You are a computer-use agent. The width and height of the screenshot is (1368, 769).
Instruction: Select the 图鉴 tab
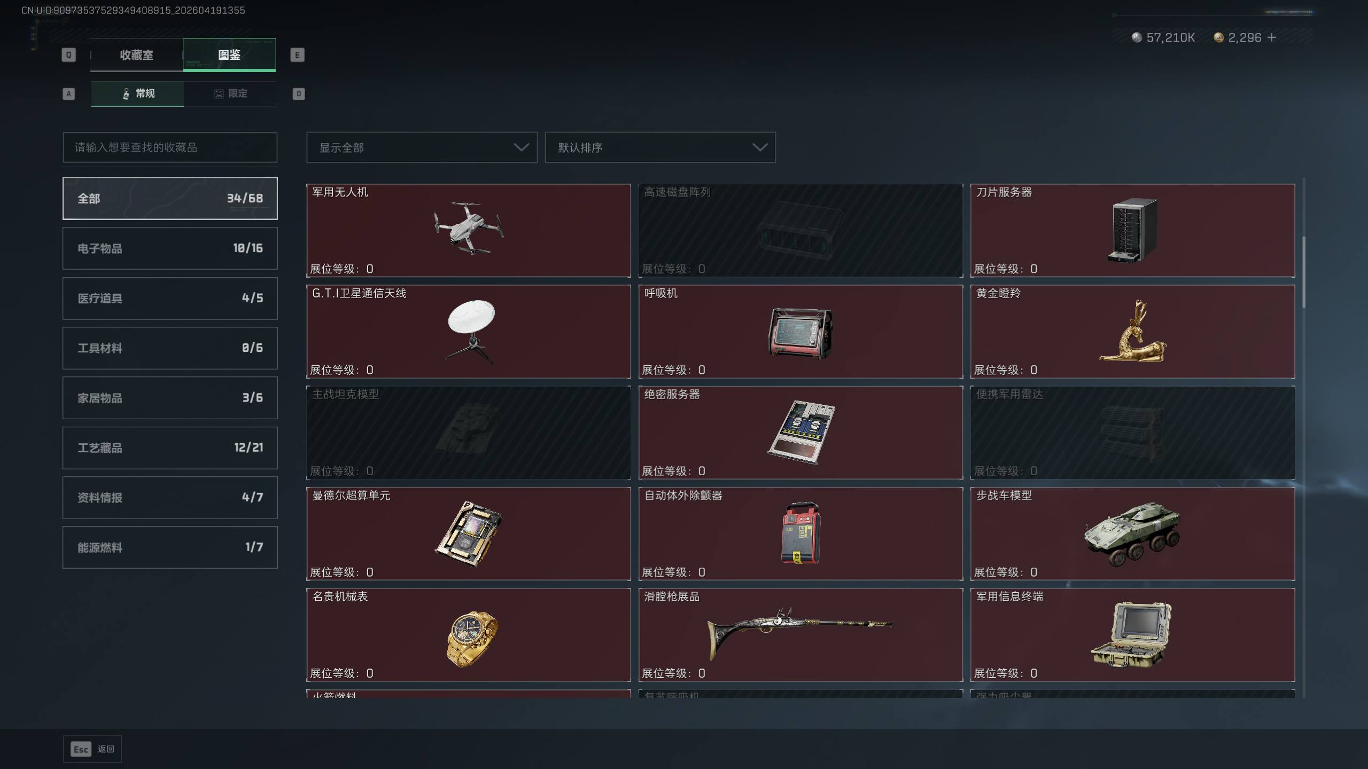point(229,54)
